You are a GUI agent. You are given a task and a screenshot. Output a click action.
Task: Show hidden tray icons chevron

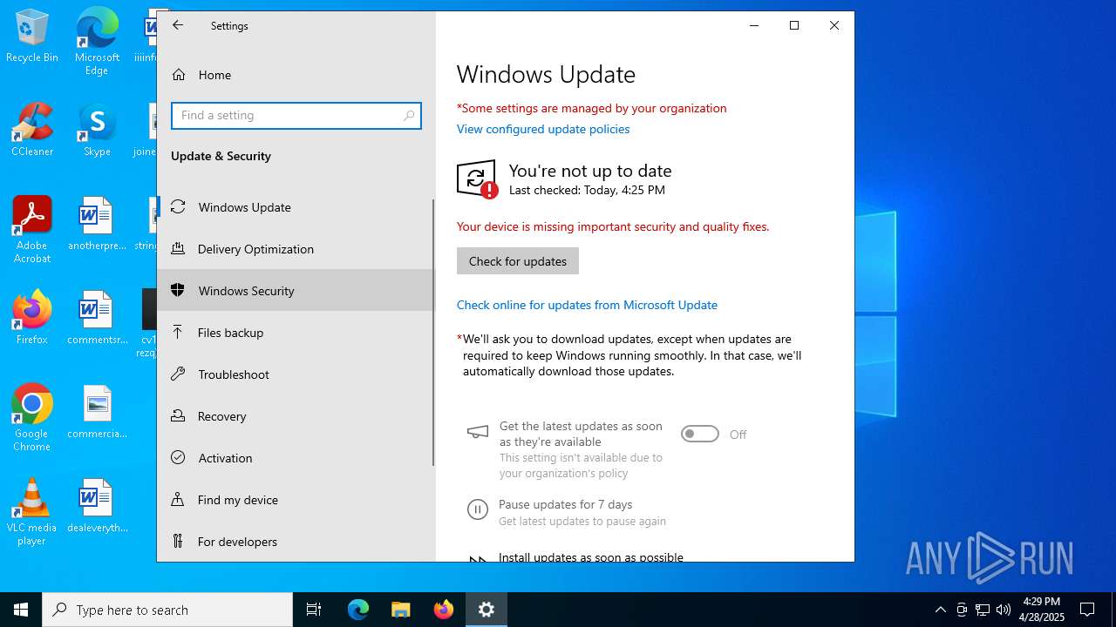pyautogui.click(x=940, y=610)
